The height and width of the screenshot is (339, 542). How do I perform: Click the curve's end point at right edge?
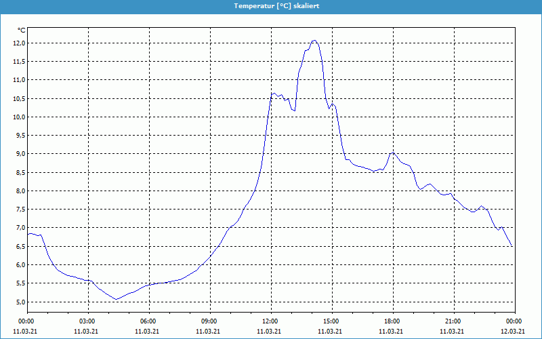(x=512, y=246)
